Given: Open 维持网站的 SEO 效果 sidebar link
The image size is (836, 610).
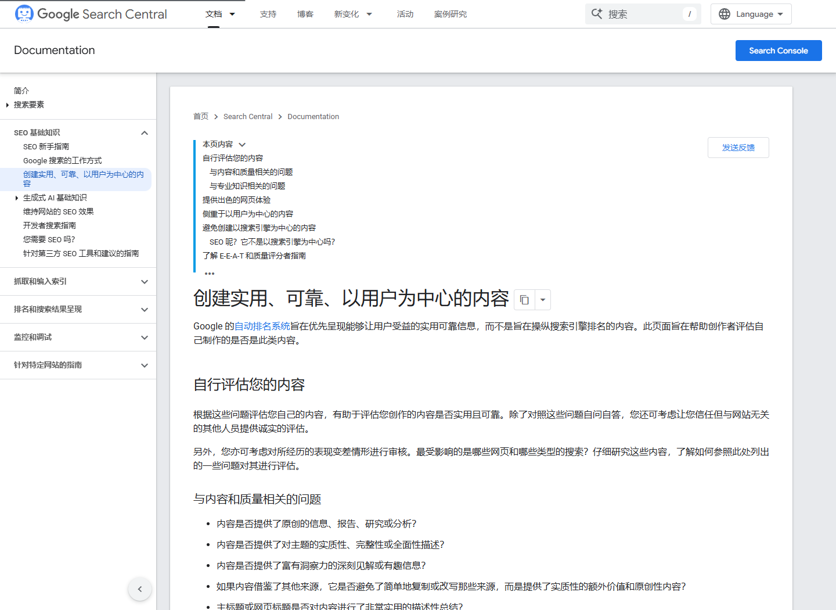Looking at the screenshot, I should coord(59,212).
